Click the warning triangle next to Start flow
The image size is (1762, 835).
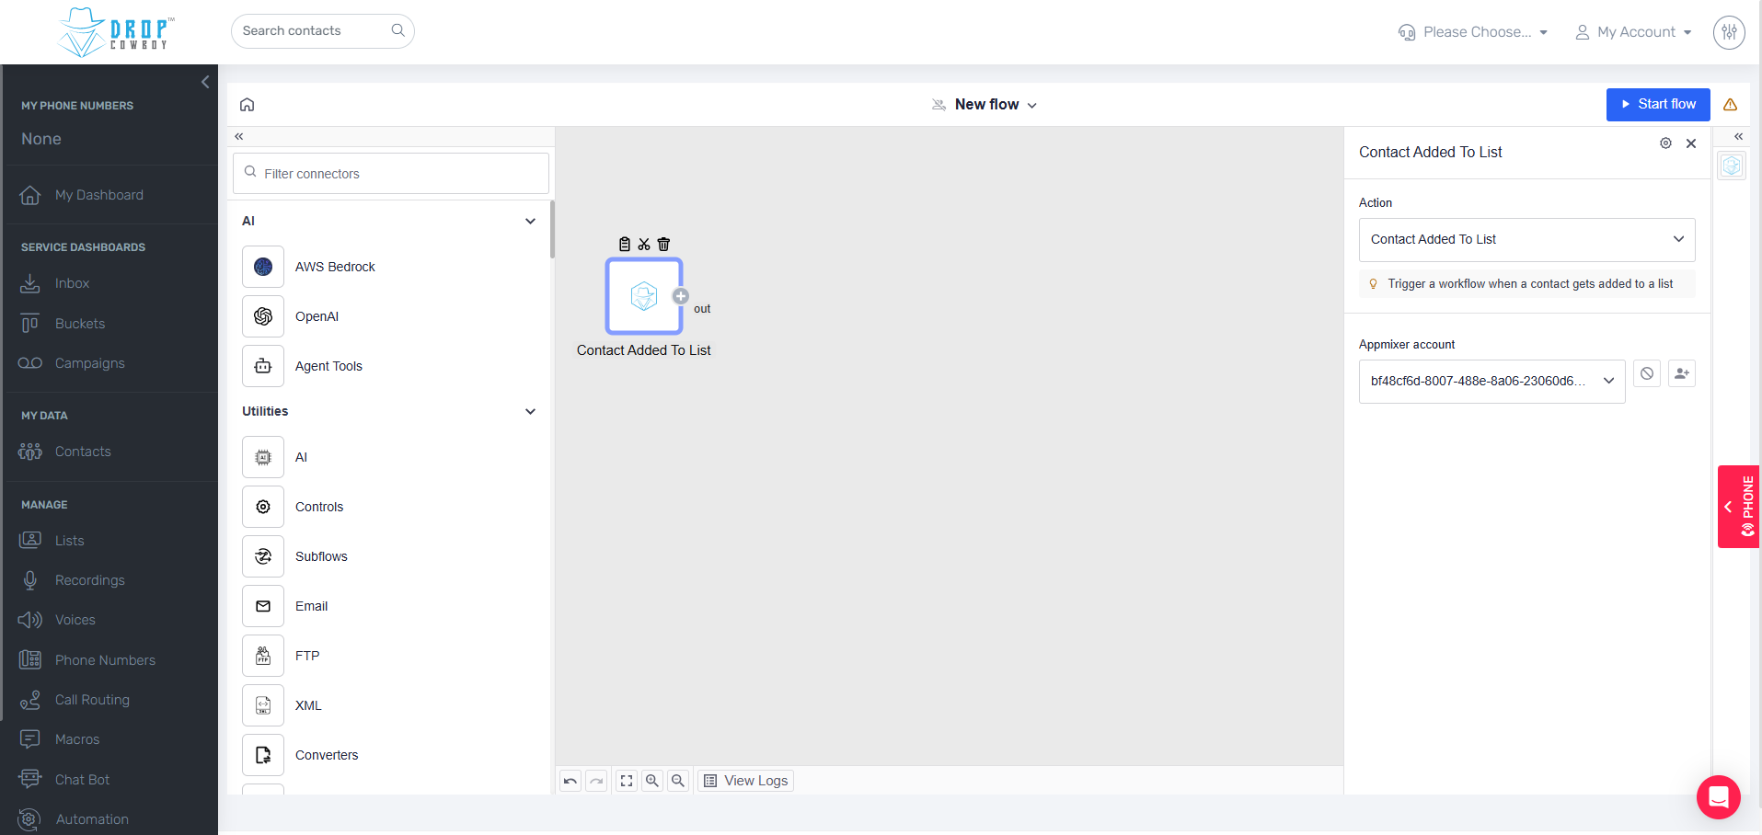coord(1731,104)
